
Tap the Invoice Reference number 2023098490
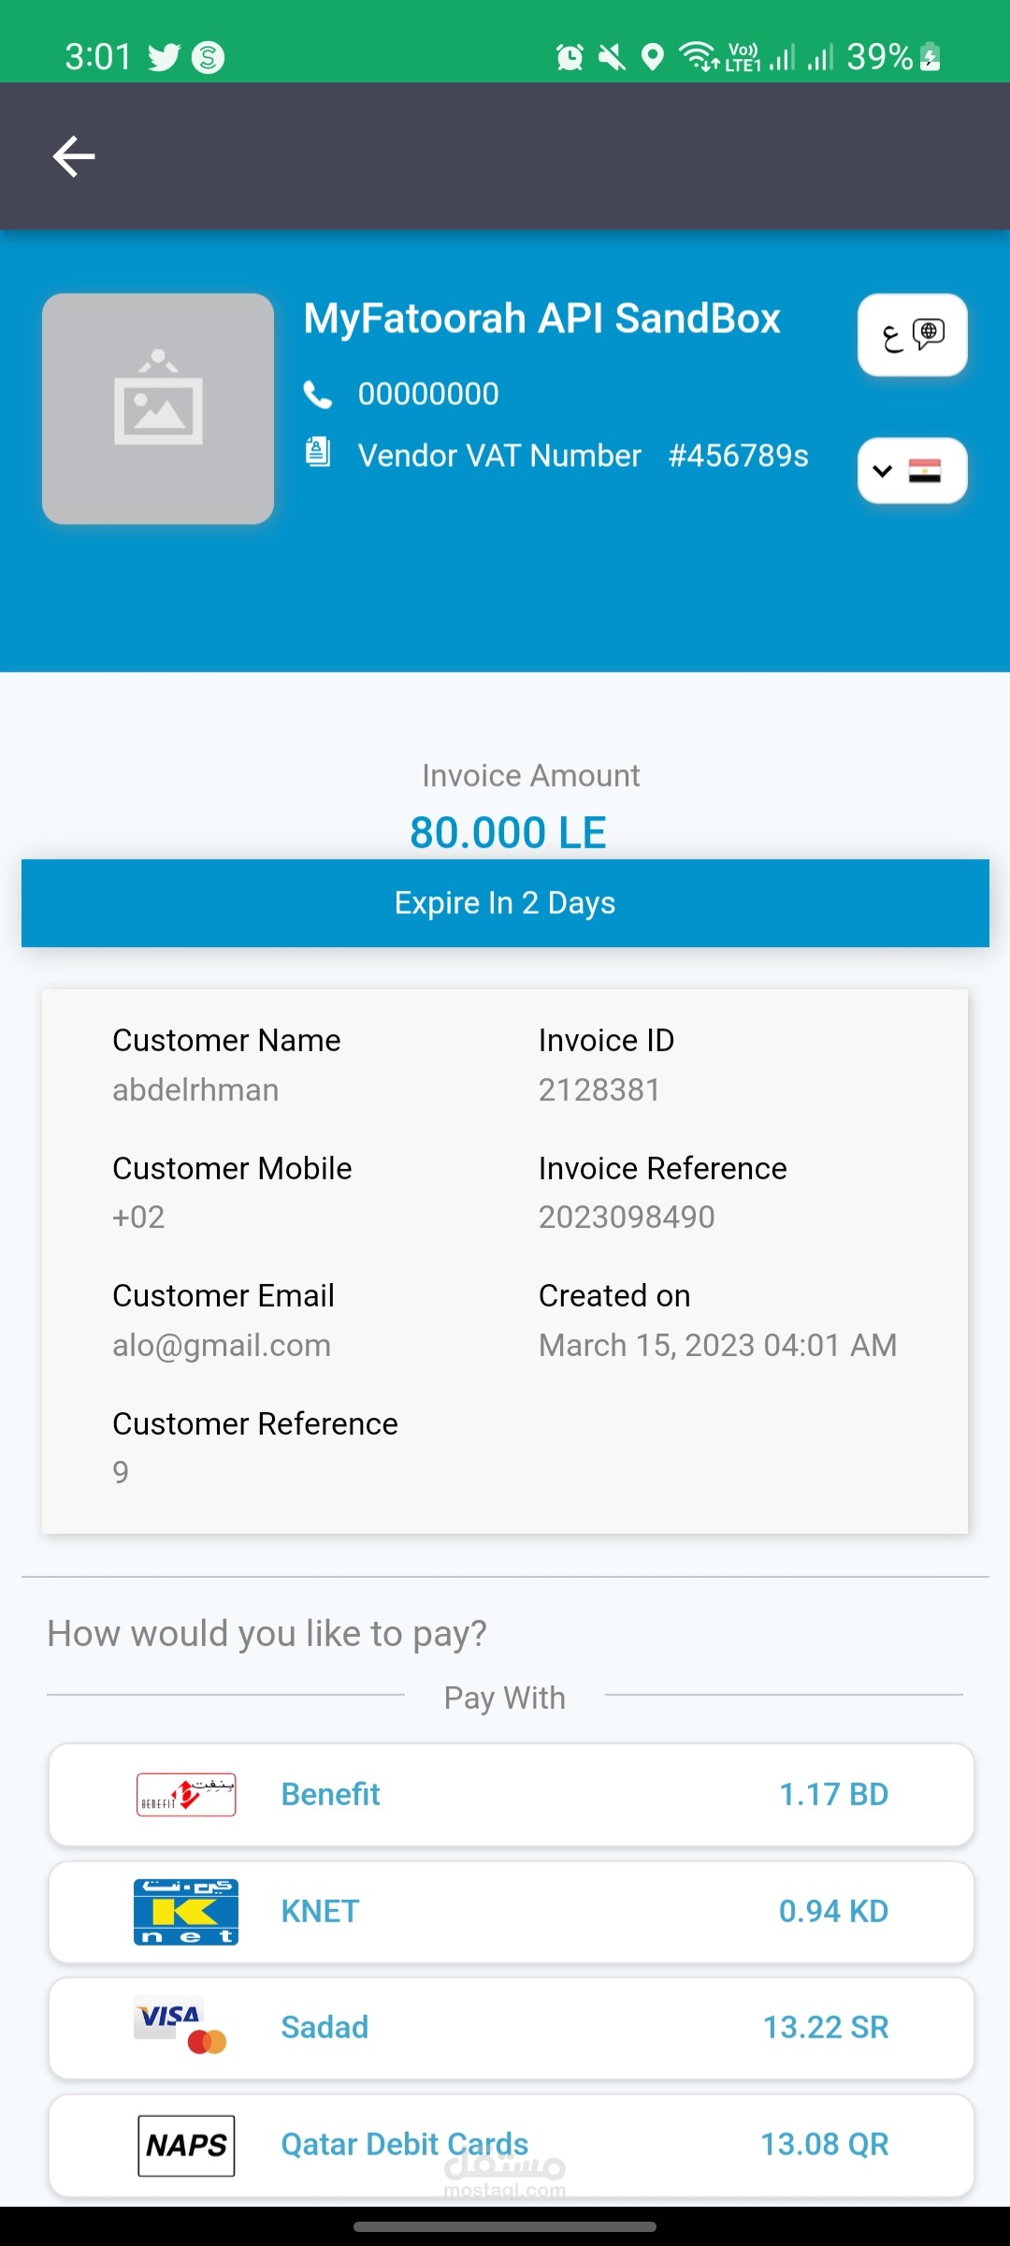[627, 1217]
